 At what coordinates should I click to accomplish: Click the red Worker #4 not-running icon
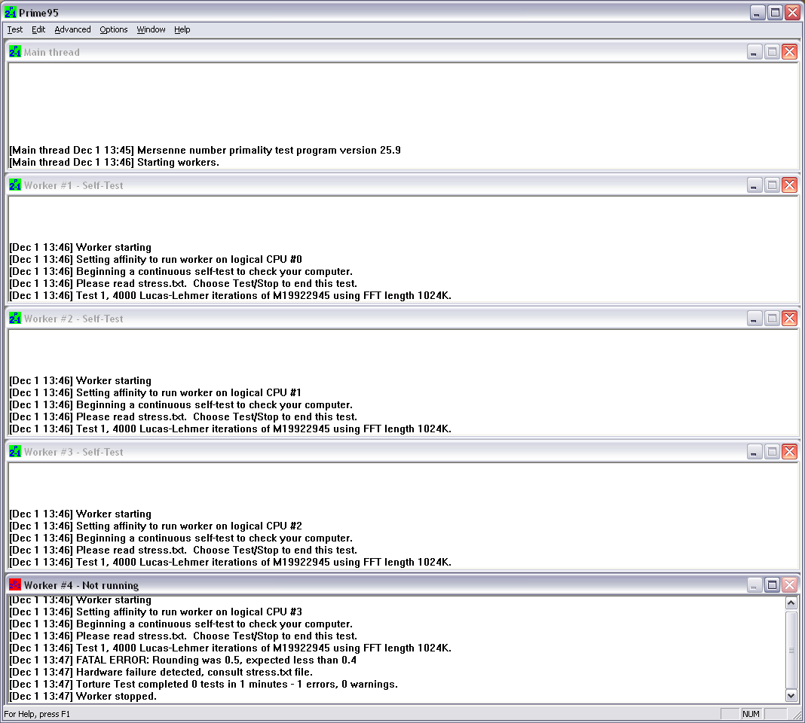coord(15,585)
